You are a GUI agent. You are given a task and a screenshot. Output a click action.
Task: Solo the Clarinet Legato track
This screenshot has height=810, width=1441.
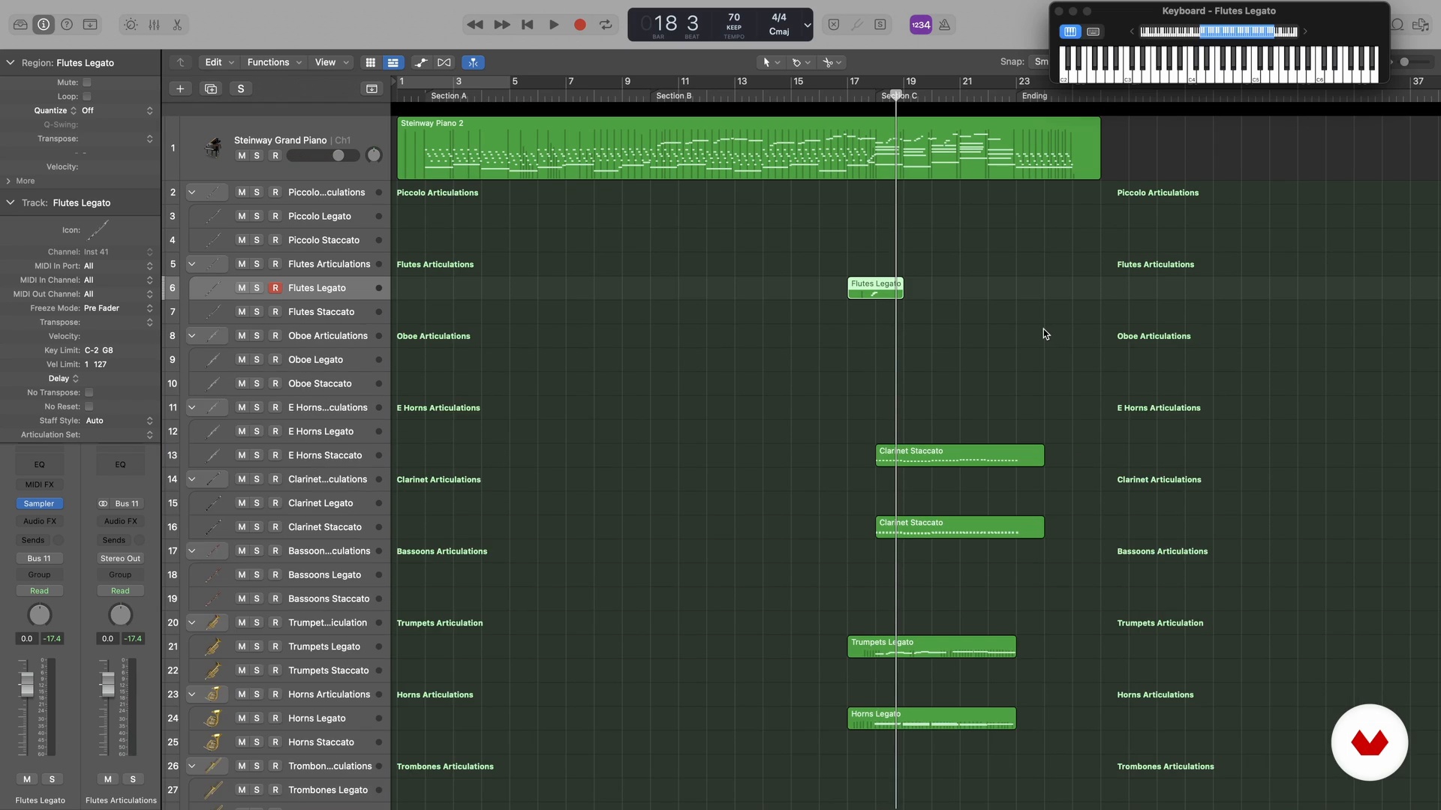tap(257, 503)
